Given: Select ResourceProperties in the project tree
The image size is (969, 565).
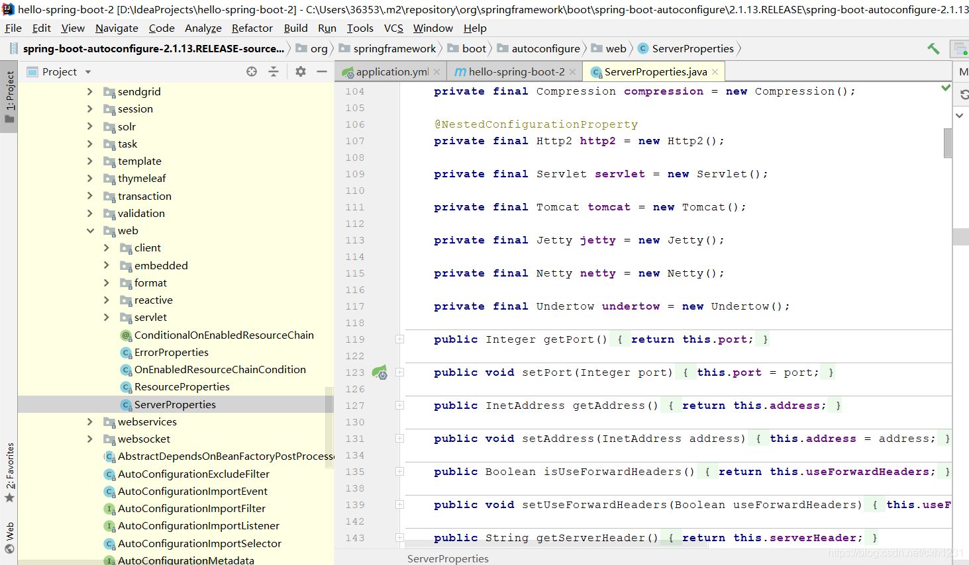Looking at the screenshot, I should pos(182,386).
